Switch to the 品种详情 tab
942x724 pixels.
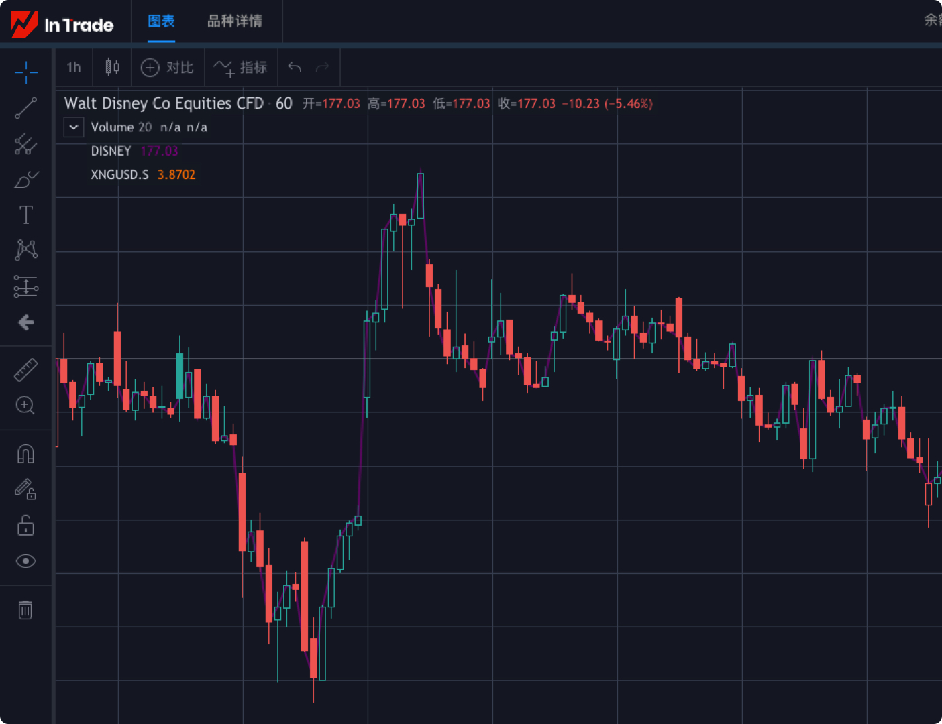point(235,21)
